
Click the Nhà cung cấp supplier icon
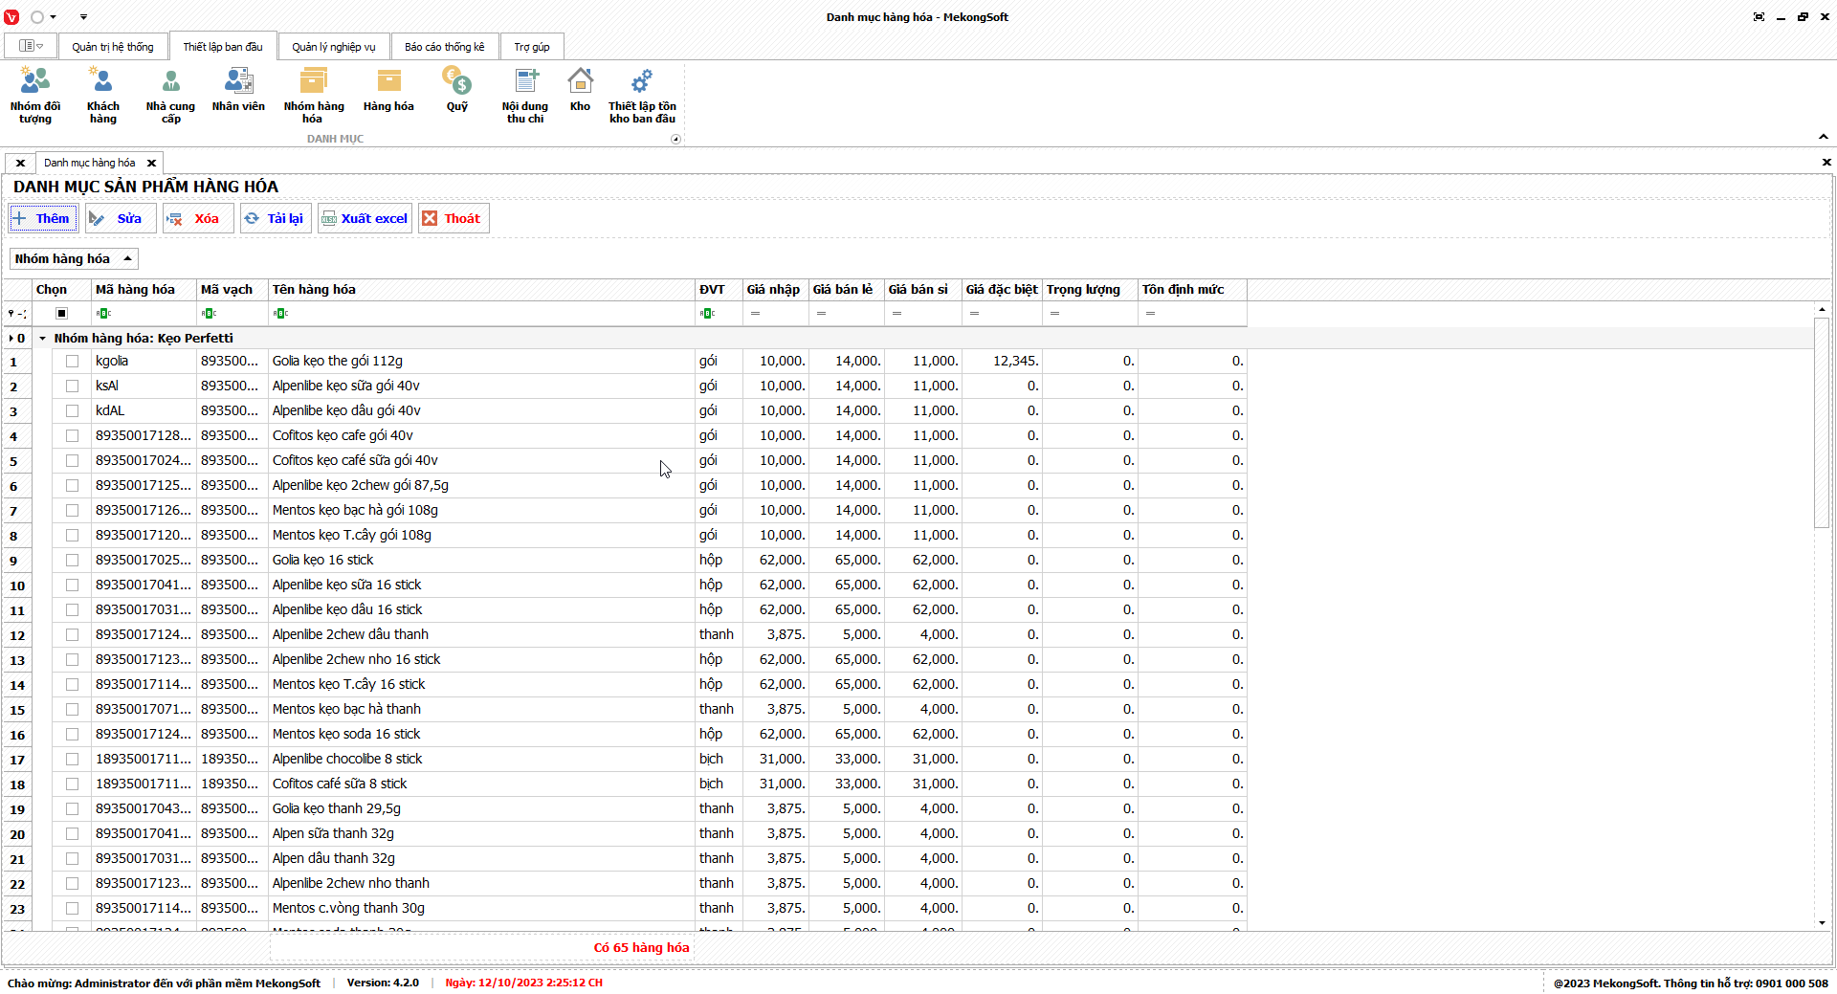170,95
